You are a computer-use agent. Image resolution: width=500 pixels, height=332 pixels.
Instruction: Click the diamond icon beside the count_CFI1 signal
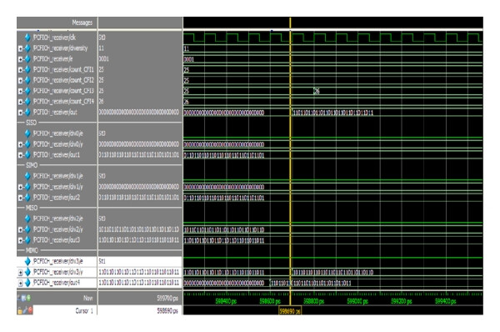[x=27, y=69]
